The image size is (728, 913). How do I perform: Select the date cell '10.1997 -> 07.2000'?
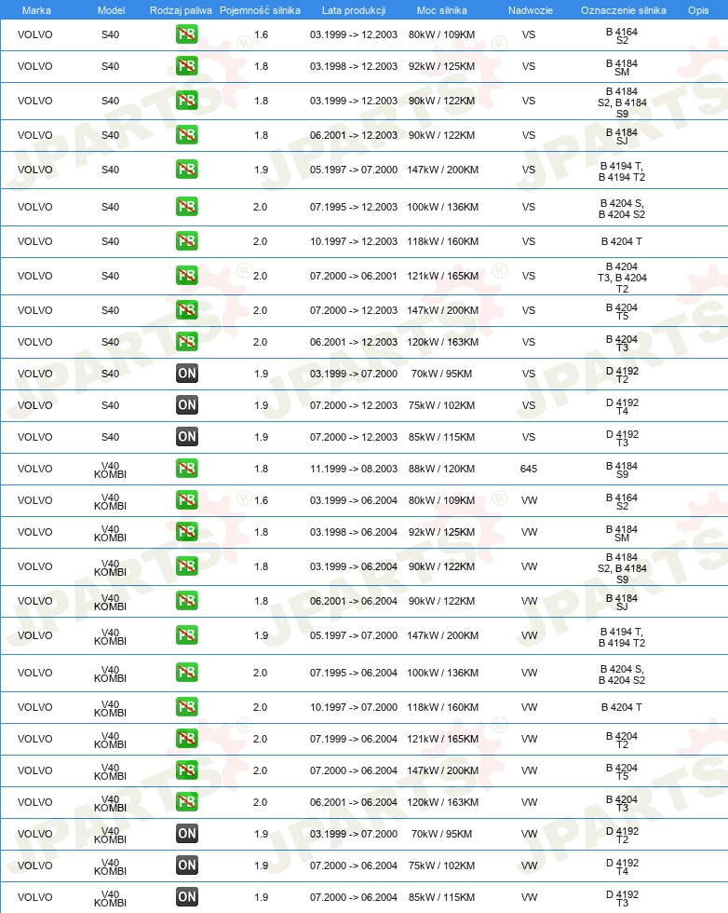(x=354, y=707)
